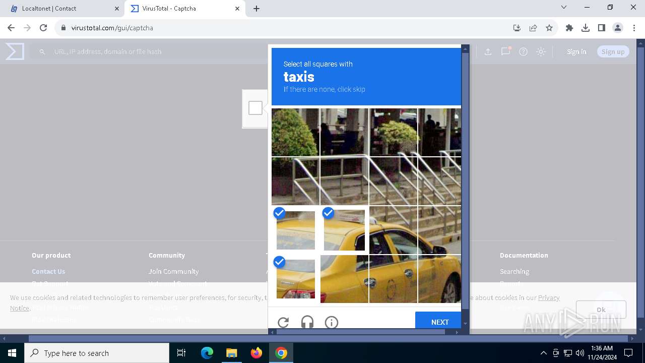Viewport: 645px width, 363px height.
Task: Click the Sign in link
Action: coord(576,51)
